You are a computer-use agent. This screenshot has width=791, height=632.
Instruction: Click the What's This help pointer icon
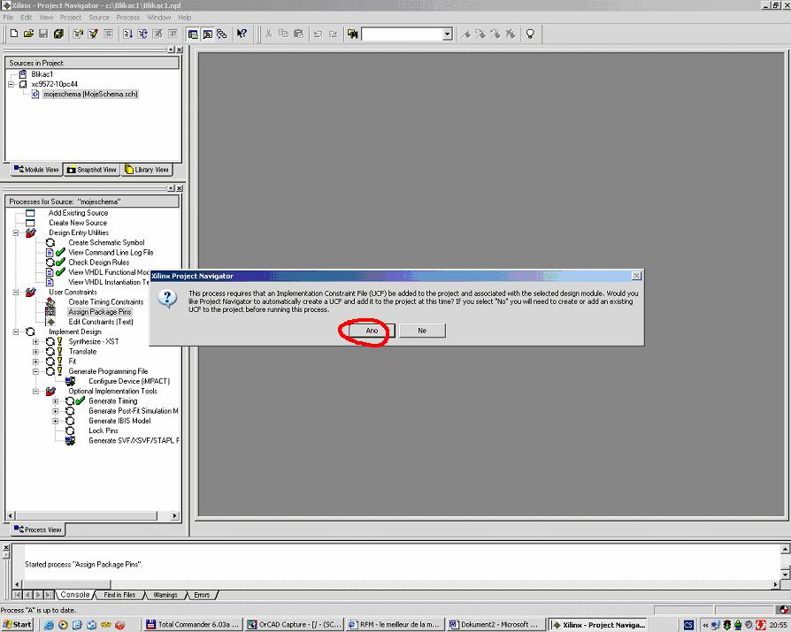(x=242, y=34)
